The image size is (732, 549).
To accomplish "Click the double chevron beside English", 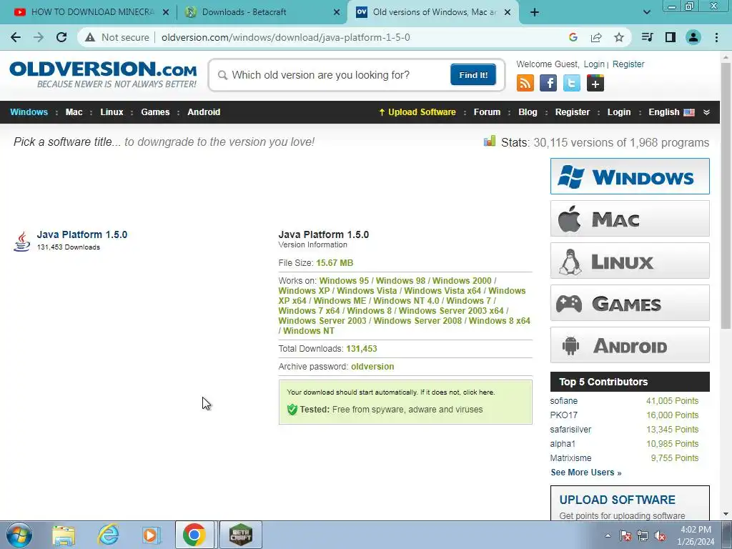I will 706,112.
